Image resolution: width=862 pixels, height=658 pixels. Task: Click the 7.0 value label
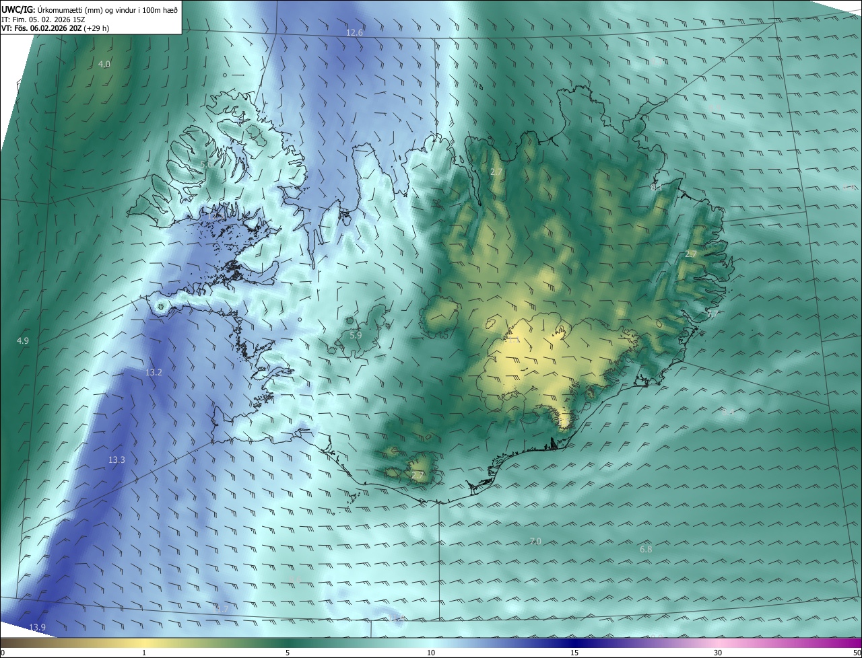point(535,542)
